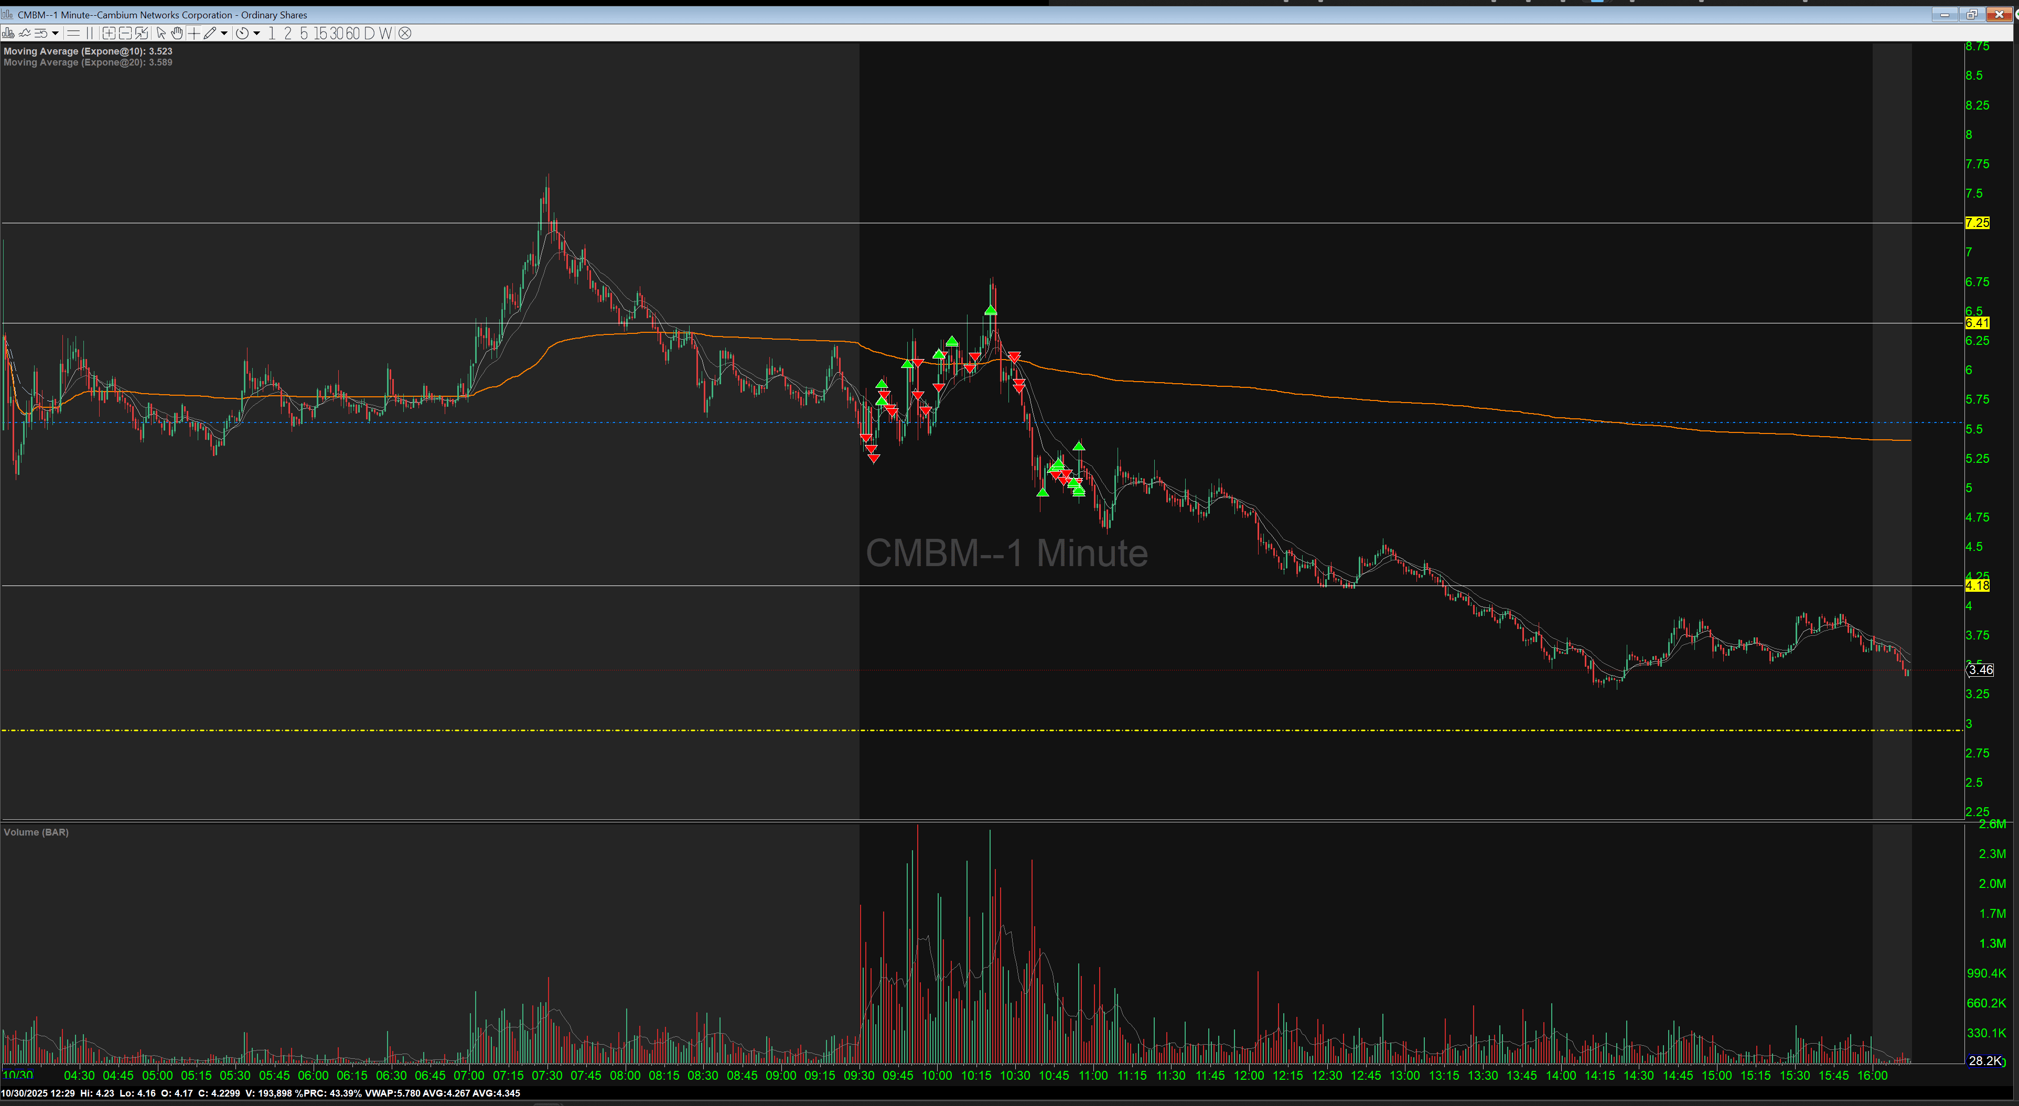Expand dropdown arrow beside list-undo icon
Image resolution: width=2019 pixels, height=1106 pixels.
pyautogui.click(x=55, y=34)
